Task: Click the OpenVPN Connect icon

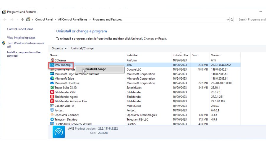Action: pyautogui.click(x=52, y=115)
